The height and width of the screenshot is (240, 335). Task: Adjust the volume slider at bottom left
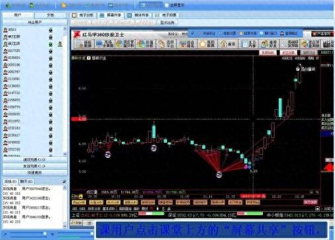tap(45, 233)
